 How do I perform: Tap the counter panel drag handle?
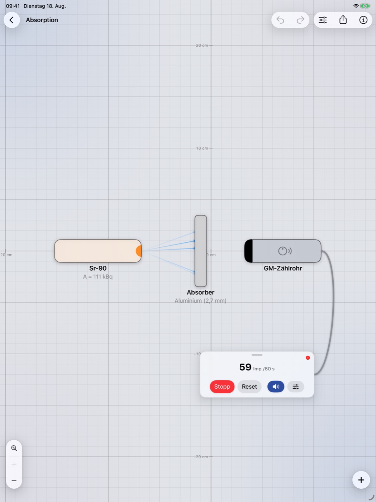tap(257, 355)
